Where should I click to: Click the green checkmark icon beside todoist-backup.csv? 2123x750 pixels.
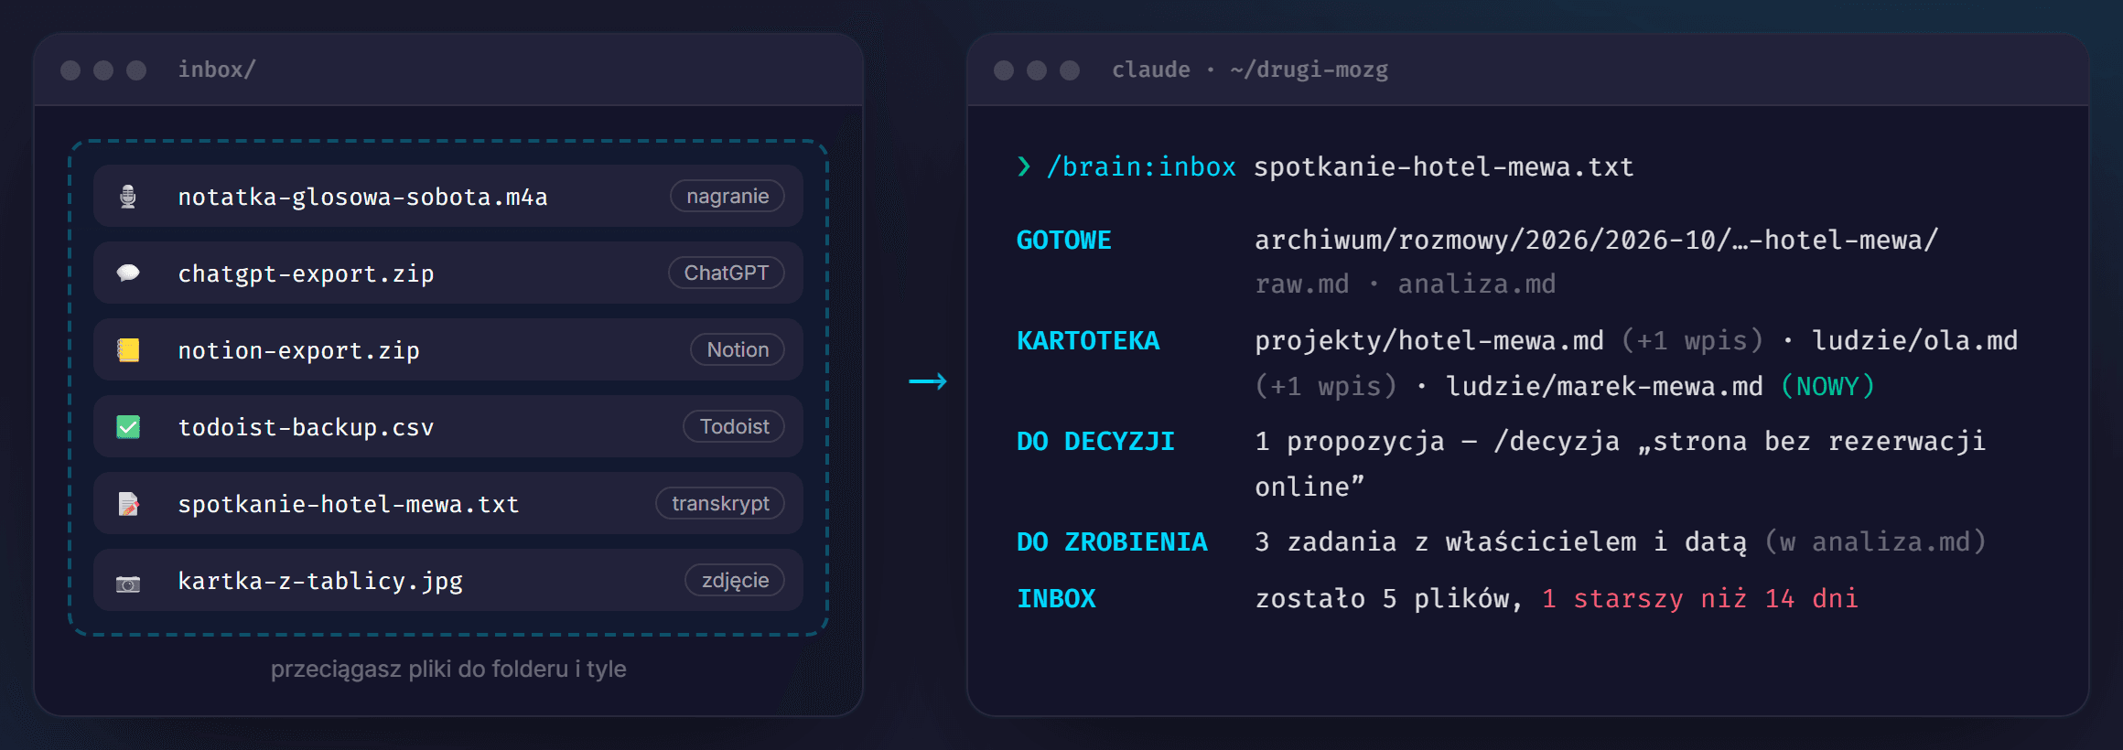[x=128, y=427]
